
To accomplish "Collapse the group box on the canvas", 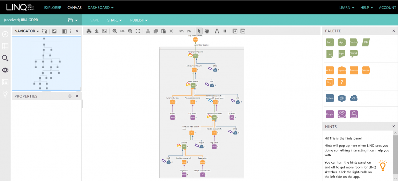I will coord(161,48).
